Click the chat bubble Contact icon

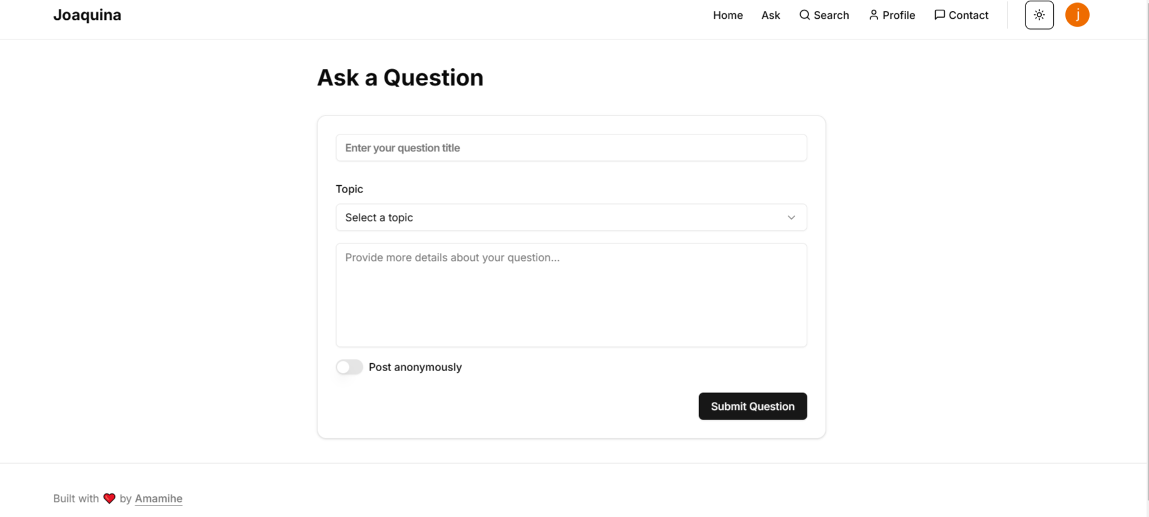939,15
